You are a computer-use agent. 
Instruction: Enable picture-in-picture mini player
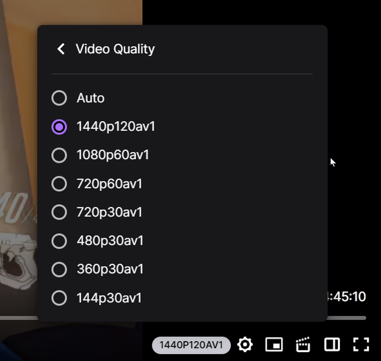pos(274,345)
